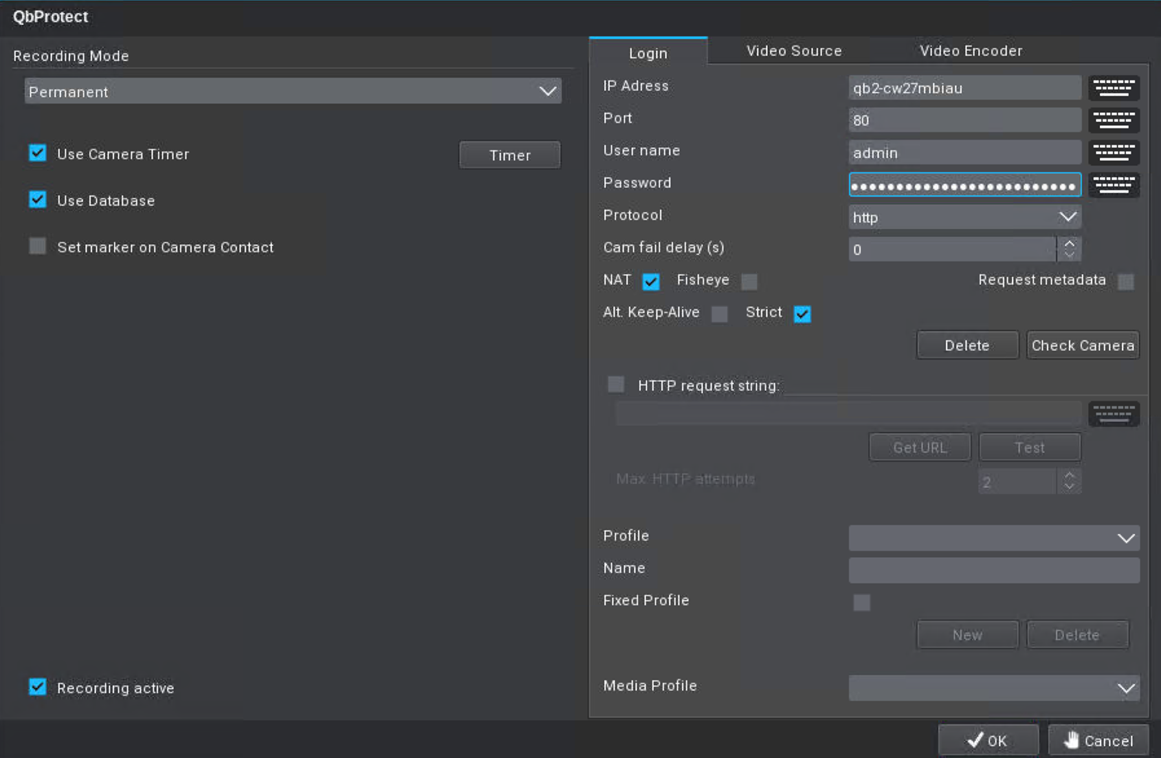Open on-screen keyboard for User name field
The height and width of the screenshot is (758, 1161).
coord(1114,153)
